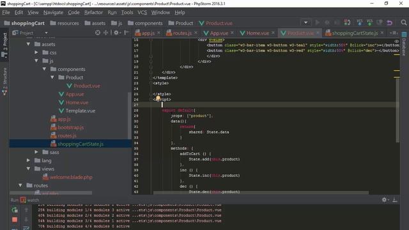
Task: Open Search Everywhere magnifier icon
Action: click(404, 23)
